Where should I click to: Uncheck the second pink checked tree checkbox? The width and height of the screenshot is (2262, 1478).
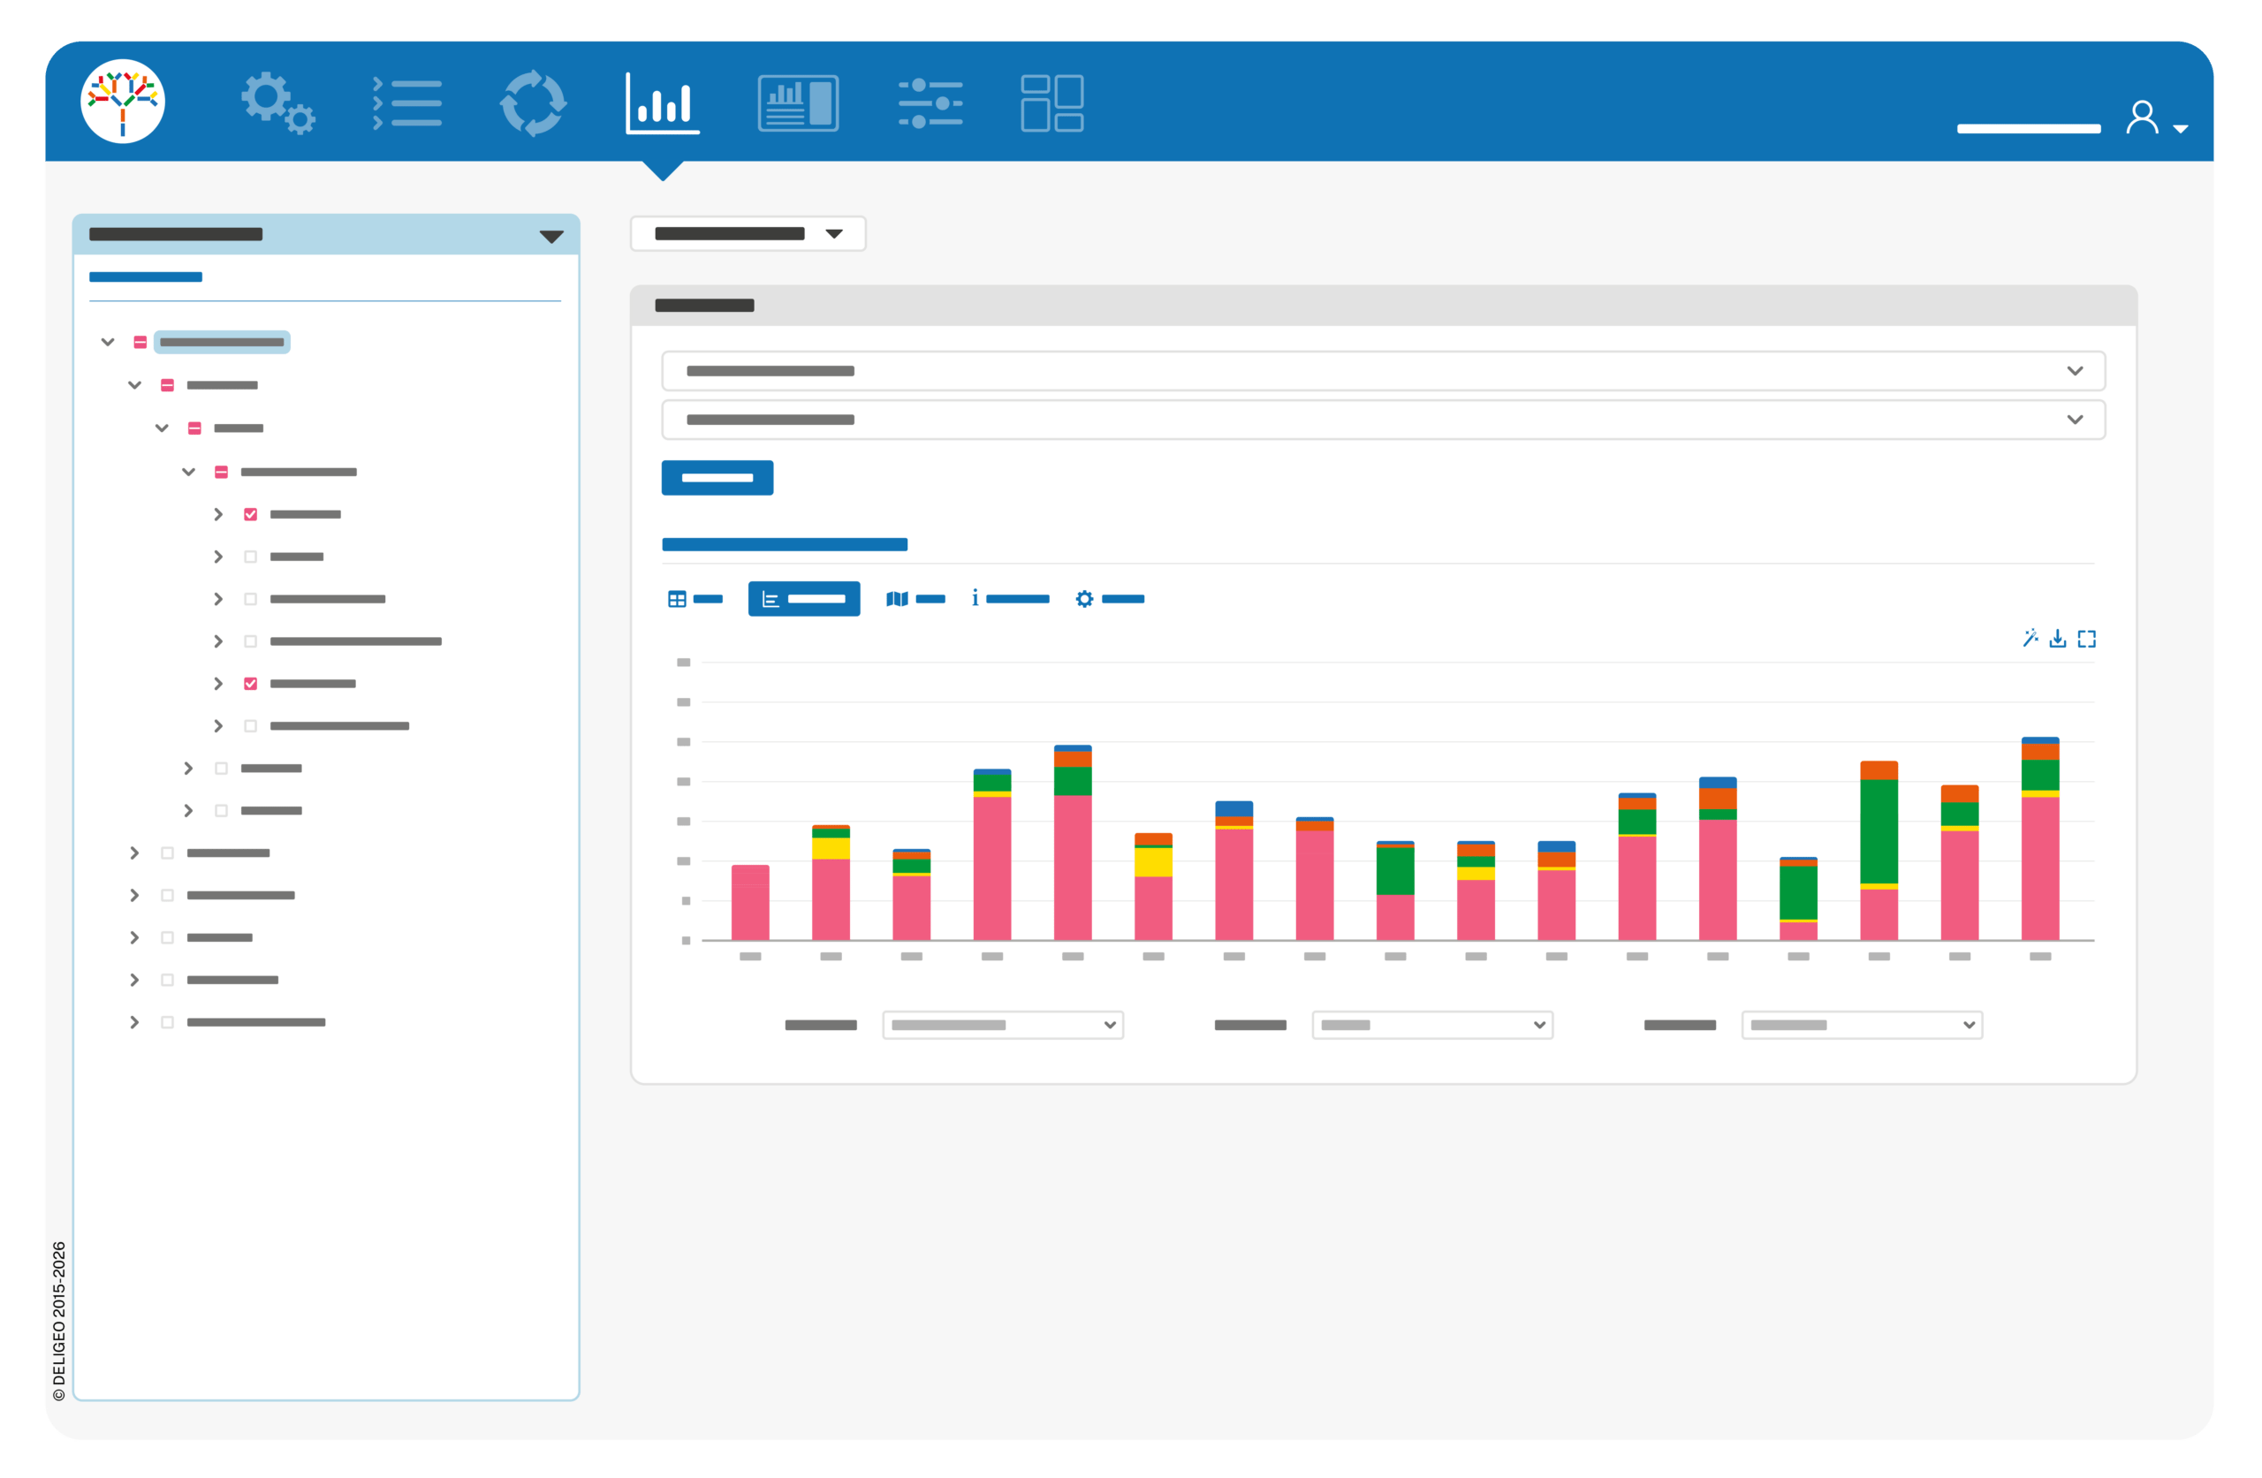[x=251, y=684]
